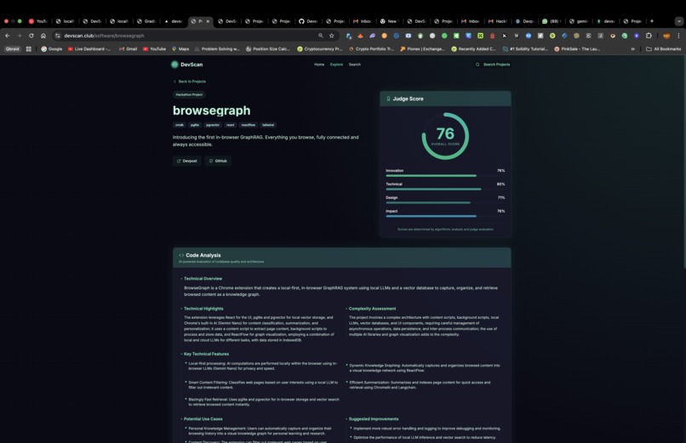Open the apps grid icon in bookmarks bar
The height and width of the screenshot is (443, 686).
coord(29,49)
